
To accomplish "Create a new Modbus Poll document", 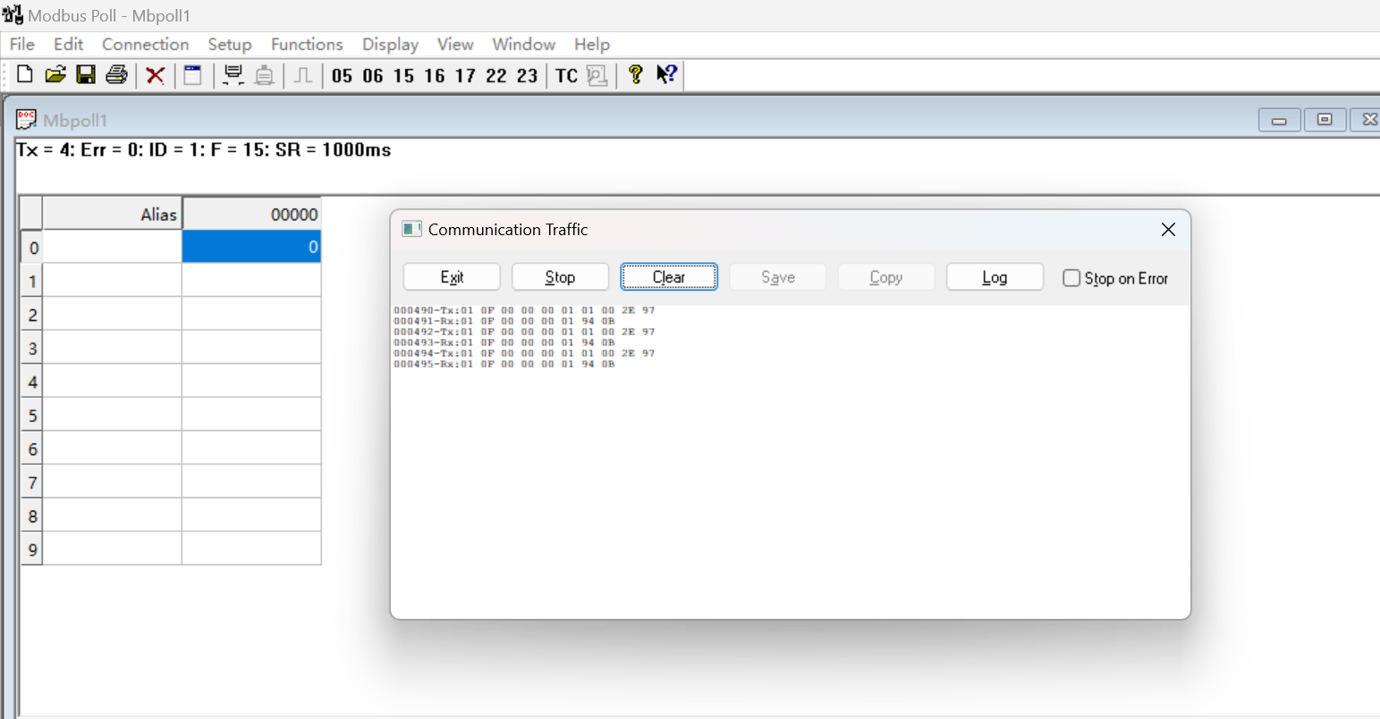I will click(25, 75).
